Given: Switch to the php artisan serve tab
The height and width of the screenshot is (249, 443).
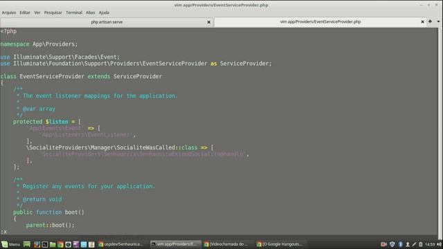Looking at the screenshot, I should [x=107, y=22].
